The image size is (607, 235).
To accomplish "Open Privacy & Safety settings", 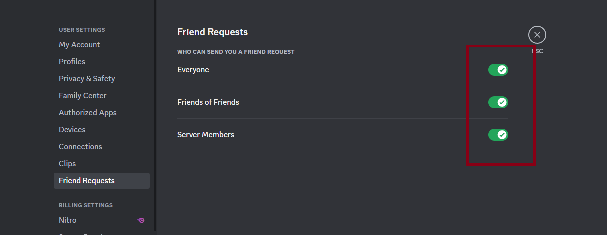I will click(x=87, y=79).
